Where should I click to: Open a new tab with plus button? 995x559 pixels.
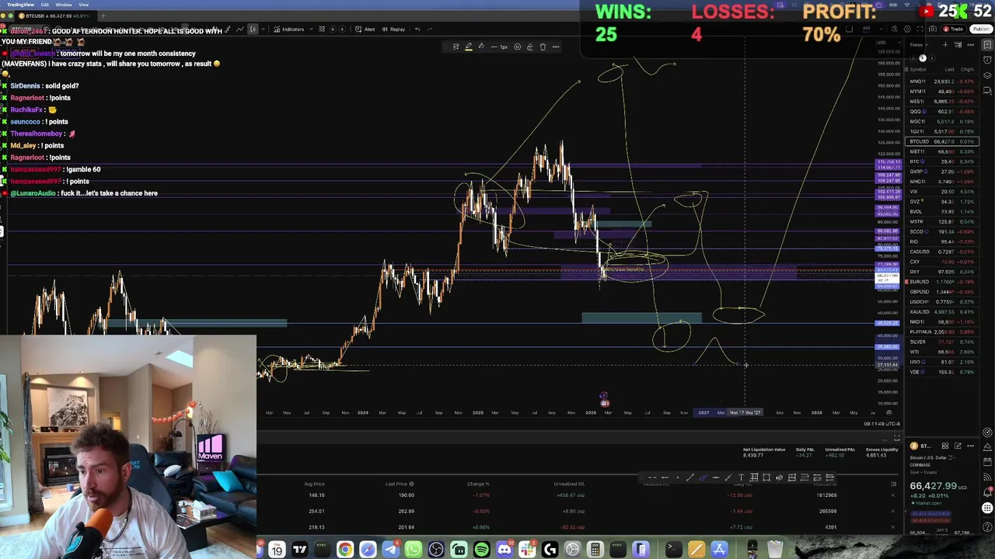pyautogui.click(x=103, y=16)
